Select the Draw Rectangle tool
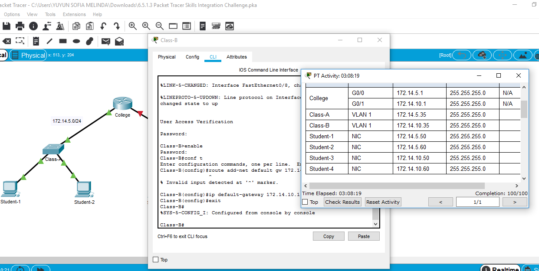 63,41
